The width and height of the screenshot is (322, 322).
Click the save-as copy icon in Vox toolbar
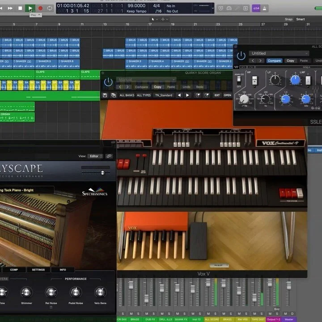tap(113, 95)
